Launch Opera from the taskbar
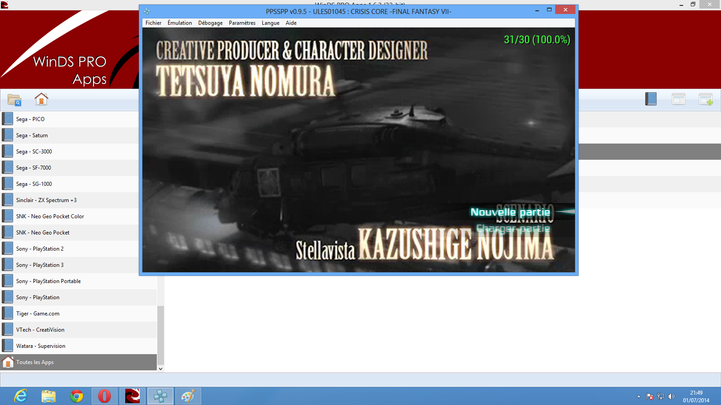This screenshot has width=721, height=405. pos(105,396)
